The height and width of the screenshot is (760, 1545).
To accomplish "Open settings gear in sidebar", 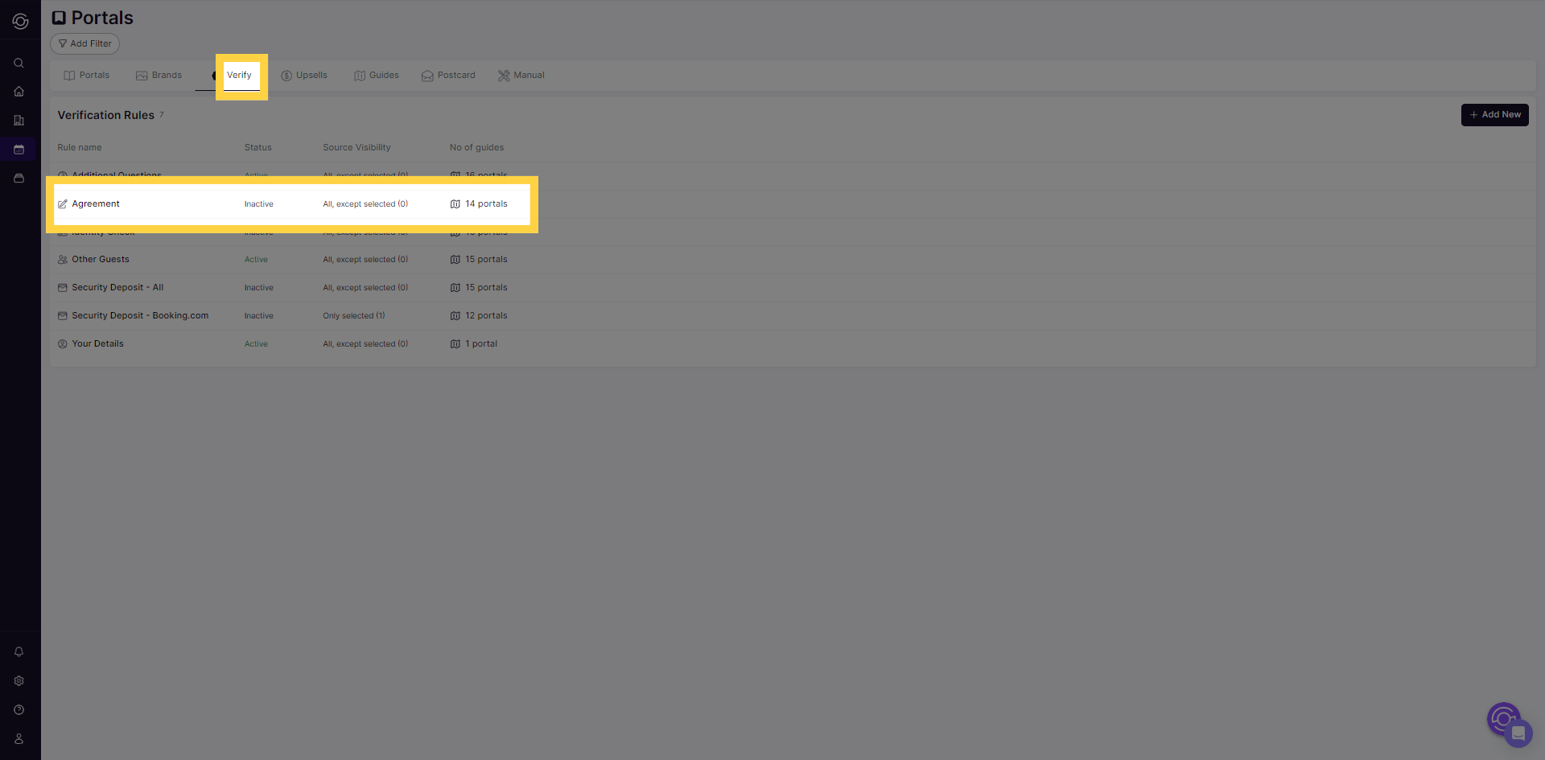I will click(19, 681).
